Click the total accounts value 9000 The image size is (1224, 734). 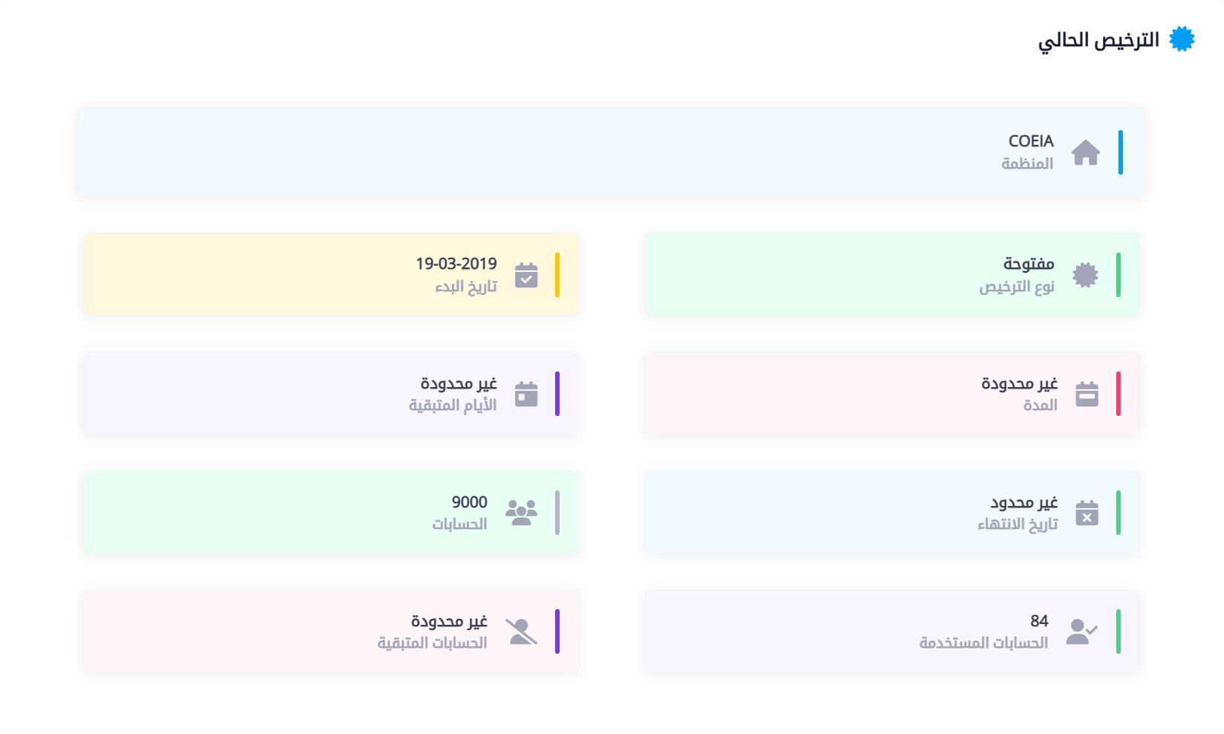[469, 502]
